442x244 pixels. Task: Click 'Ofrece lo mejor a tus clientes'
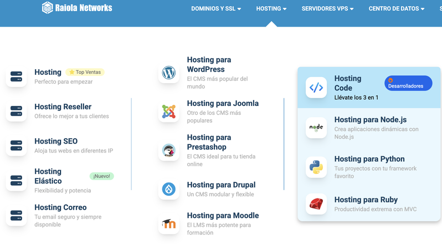(71, 116)
